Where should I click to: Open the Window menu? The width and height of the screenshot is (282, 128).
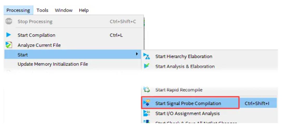[x=64, y=10]
